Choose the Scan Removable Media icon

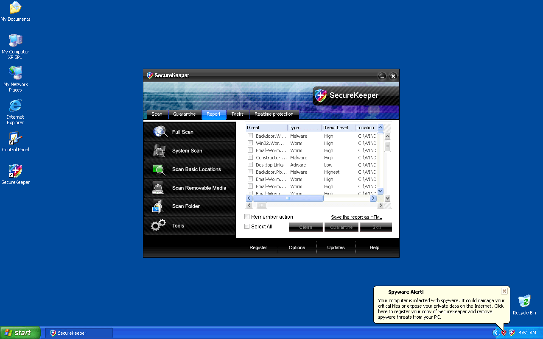tap(158, 188)
